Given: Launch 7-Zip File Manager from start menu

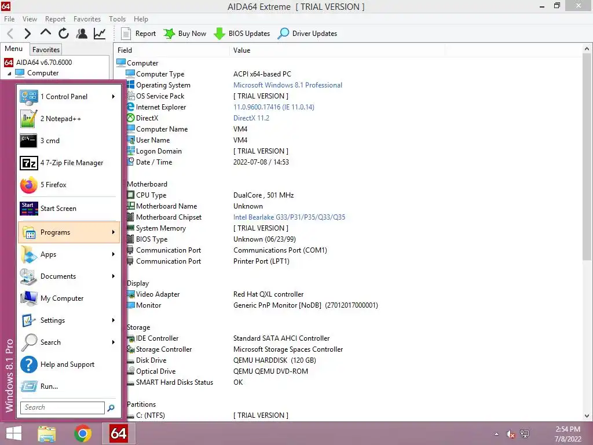Looking at the screenshot, I should (68, 163).
